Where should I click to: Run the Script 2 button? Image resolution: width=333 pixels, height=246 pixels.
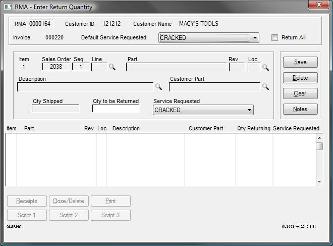pyautogui.click(x=69, y=215)
